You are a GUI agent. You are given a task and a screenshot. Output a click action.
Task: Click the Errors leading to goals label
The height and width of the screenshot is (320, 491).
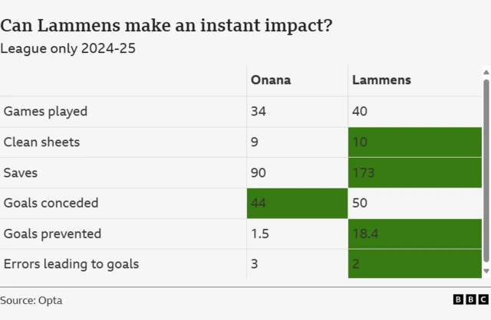71,264
